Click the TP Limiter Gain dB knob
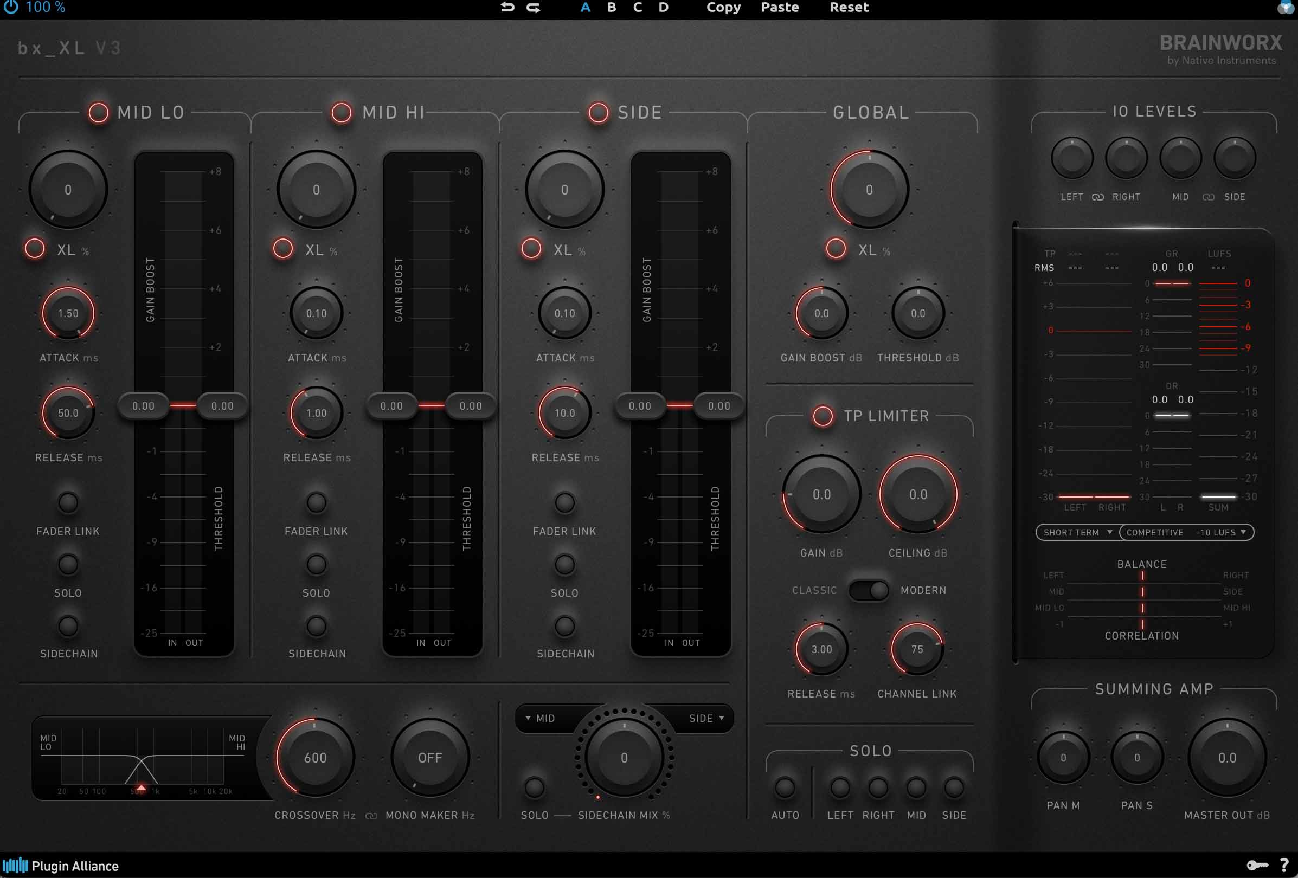This screenshot has height=878, width=1298. click(821, 494)
